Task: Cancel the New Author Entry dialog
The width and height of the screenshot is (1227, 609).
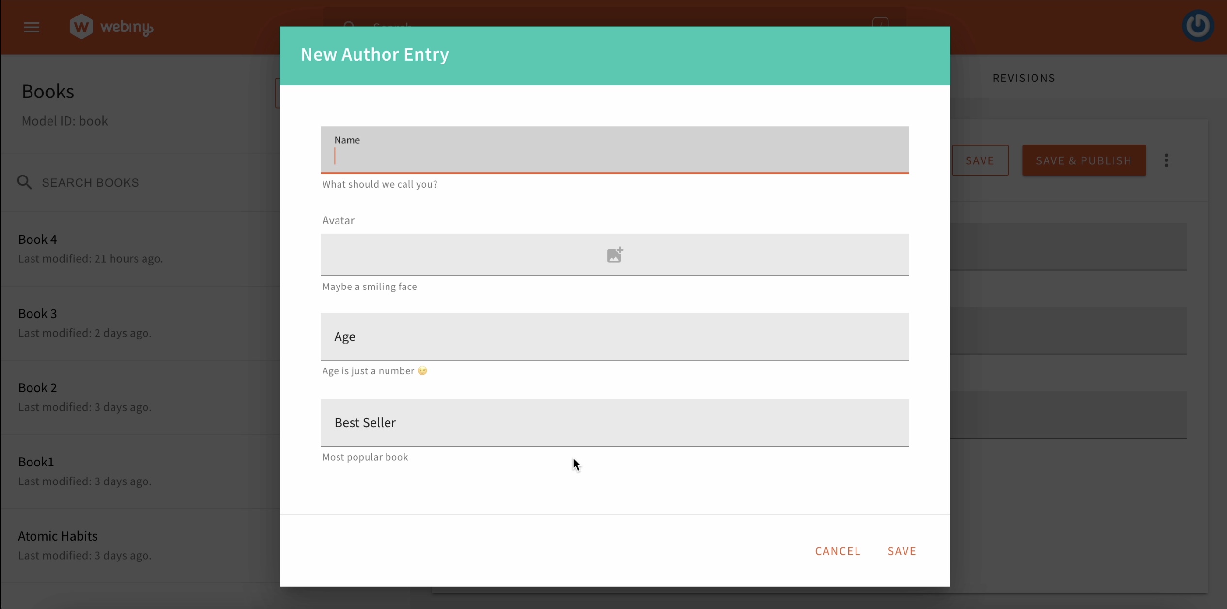Action: coord(837,551)
